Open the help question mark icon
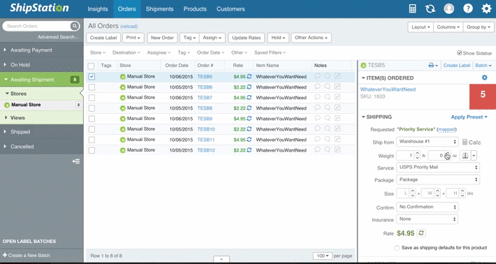The height and width of the screenshot is (264, 496). click(468, 9)
